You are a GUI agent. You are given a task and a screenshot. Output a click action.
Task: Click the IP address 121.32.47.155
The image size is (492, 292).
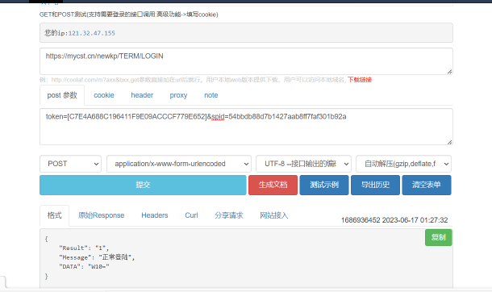click(x=92, y=33)
